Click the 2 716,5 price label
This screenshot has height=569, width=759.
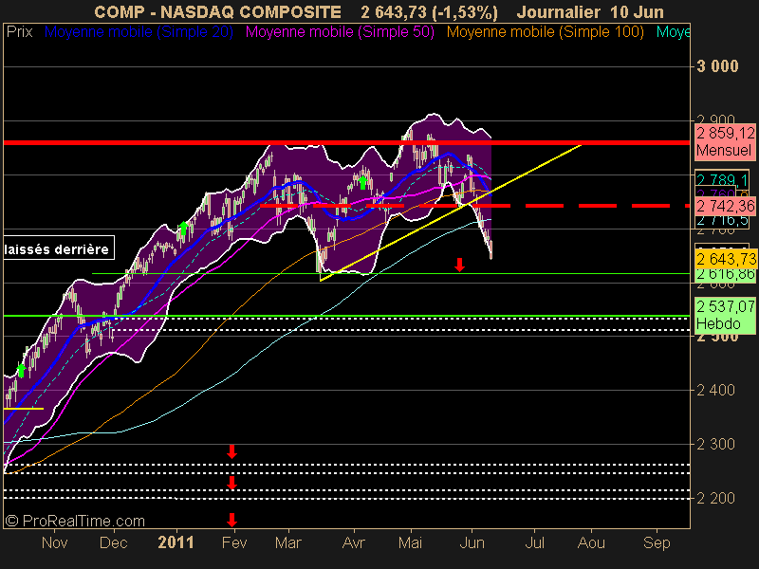click(x=722, y=220)
